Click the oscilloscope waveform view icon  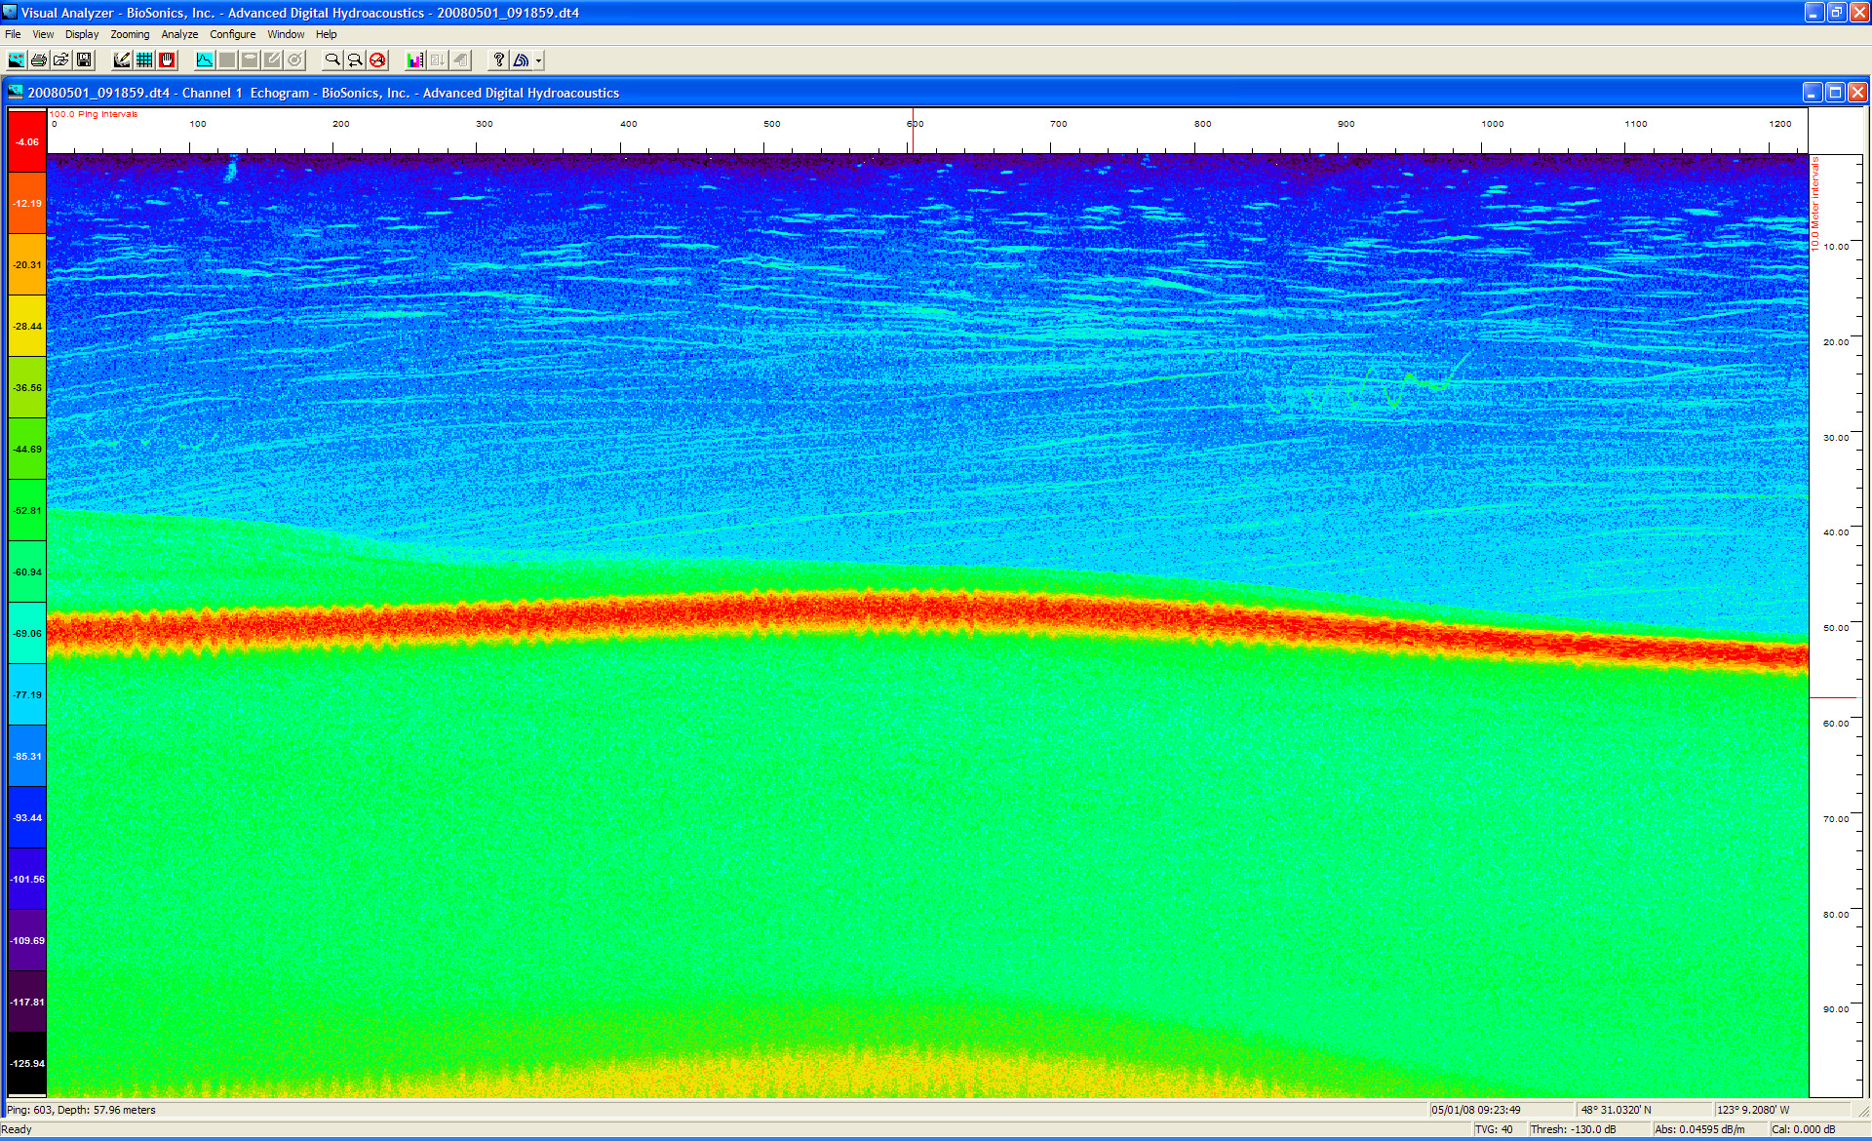[205, 60]
